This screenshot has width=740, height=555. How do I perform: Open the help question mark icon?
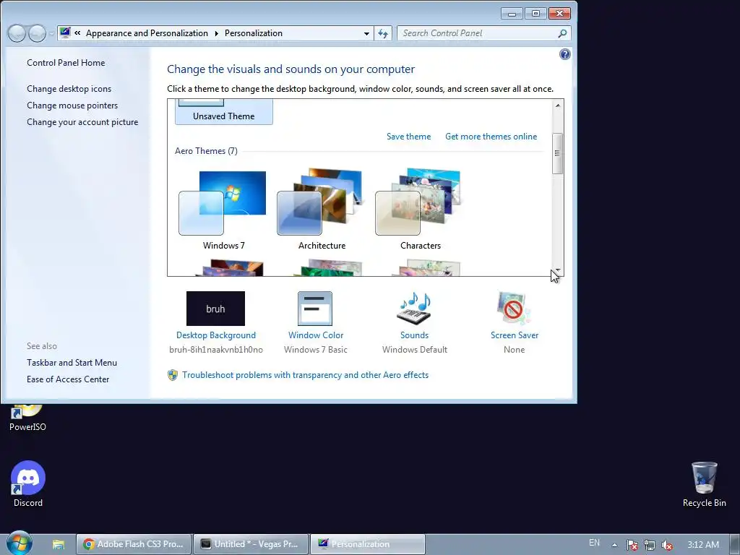[x=565, y=54]
